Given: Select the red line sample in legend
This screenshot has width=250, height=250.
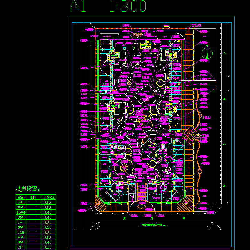Looking at the screenshot, I should tap(33, 237).
